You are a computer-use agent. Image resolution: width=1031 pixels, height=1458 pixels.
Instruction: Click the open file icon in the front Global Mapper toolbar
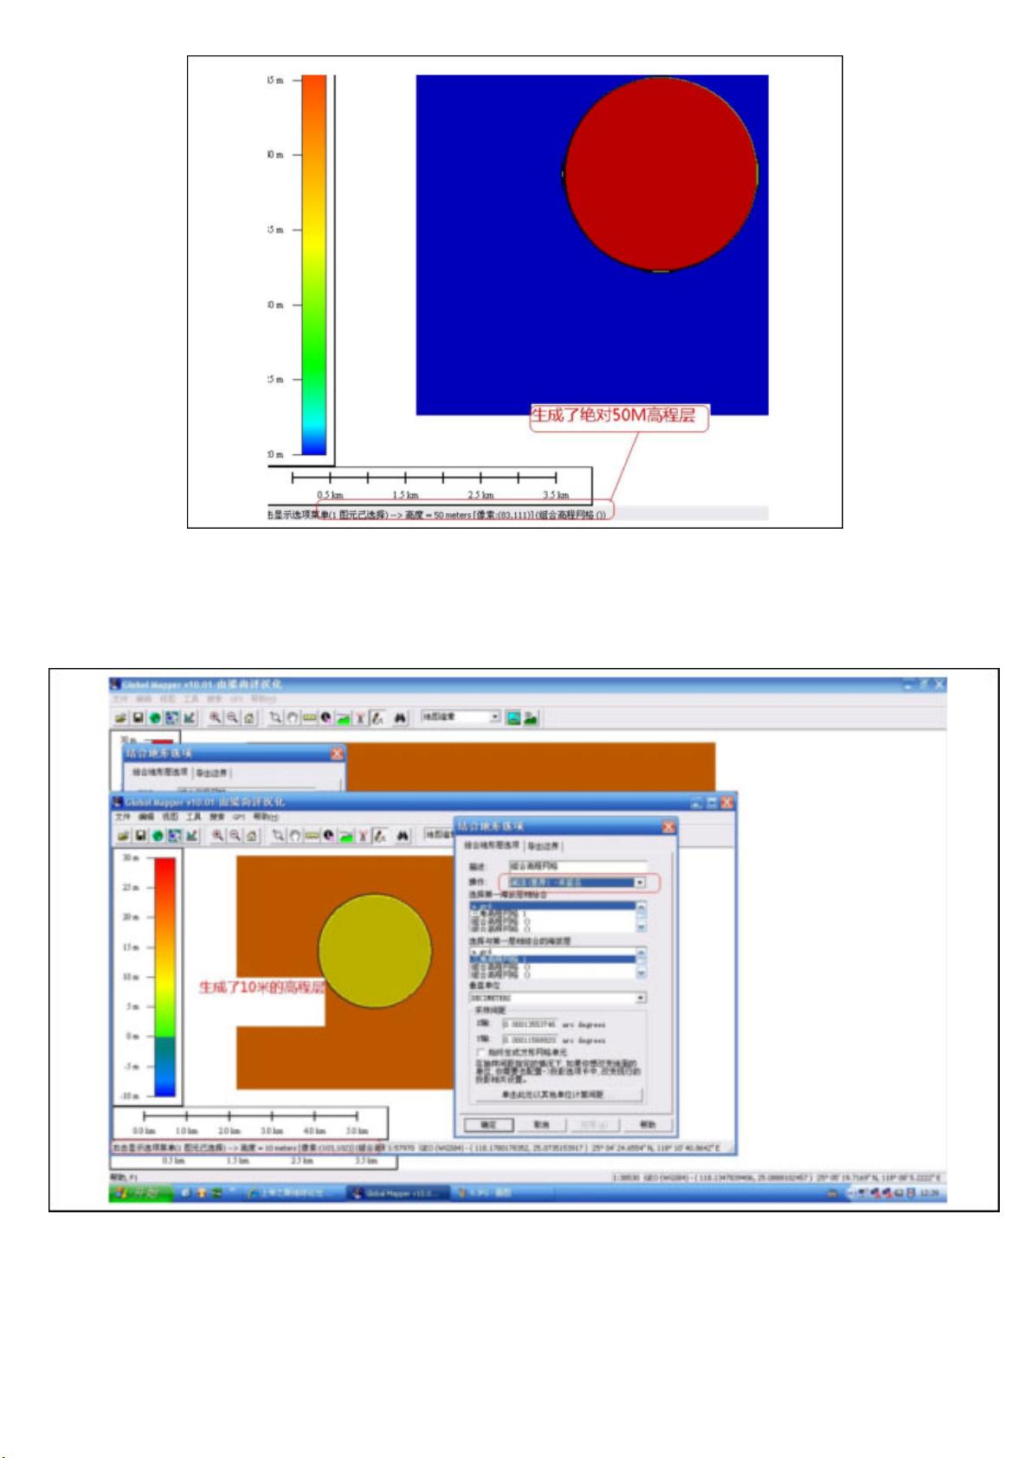point(123,836)
